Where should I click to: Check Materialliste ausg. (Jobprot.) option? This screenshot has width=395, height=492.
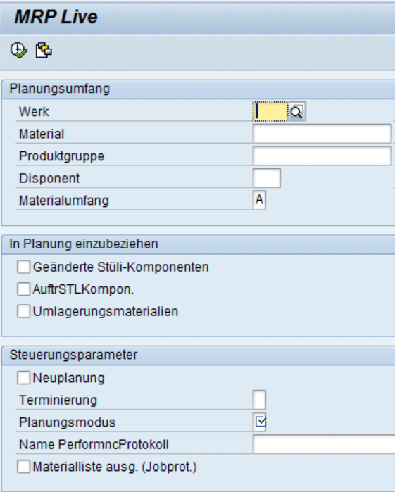[x=23, y=467]
